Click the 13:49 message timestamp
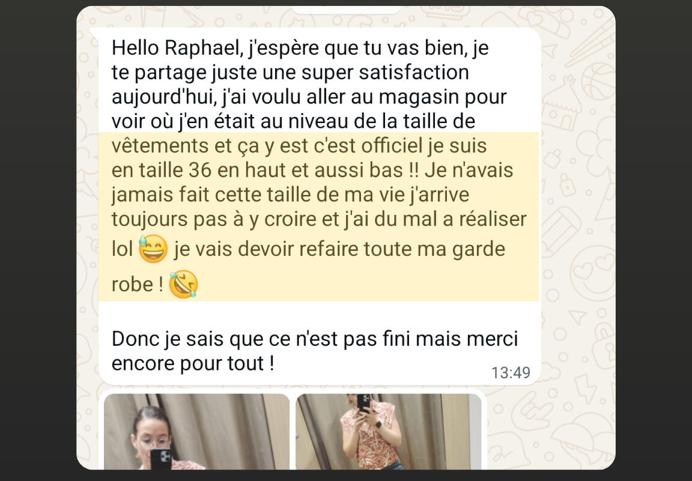This screenshot has width=692, height=481. pyautogui.click(x=511, y=373)
